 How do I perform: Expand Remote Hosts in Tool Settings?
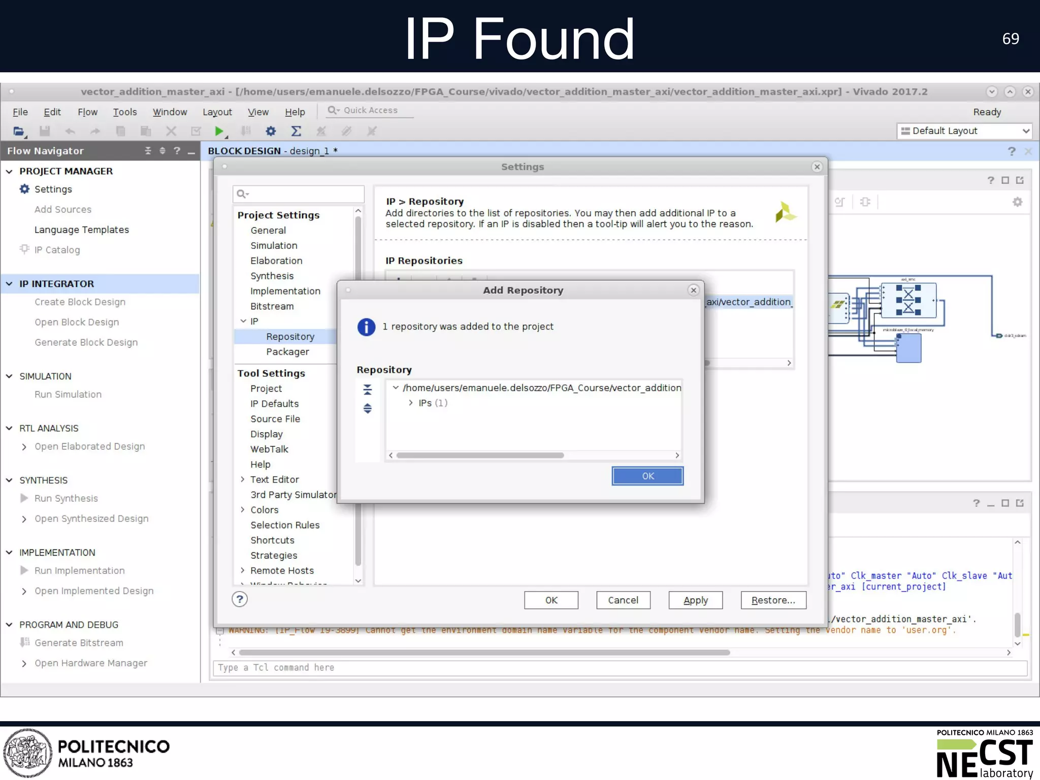pyautogui.click(x=243, y=570)
